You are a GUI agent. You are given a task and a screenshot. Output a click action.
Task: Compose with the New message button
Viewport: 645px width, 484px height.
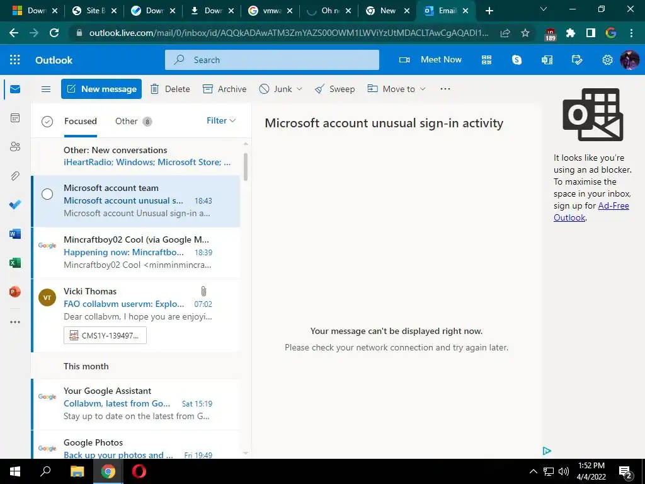(x=101, y=89)
